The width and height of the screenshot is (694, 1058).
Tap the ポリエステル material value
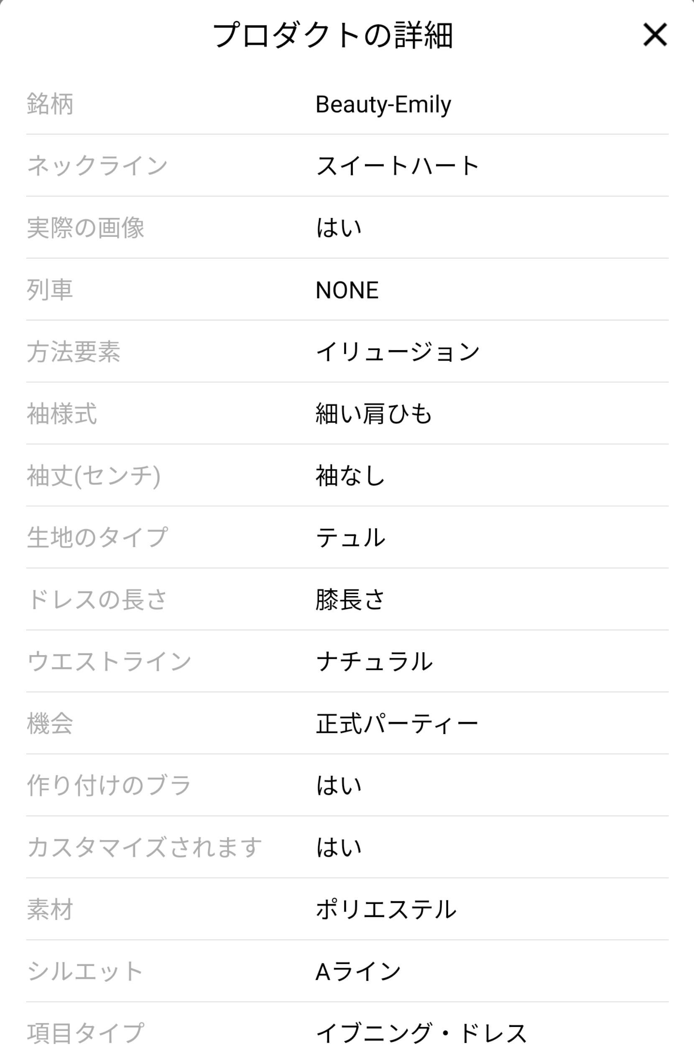coord(385,909)
